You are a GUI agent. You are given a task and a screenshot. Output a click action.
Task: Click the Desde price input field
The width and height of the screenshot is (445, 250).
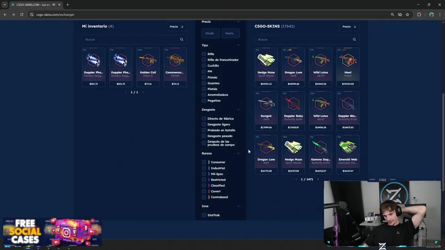211,33
